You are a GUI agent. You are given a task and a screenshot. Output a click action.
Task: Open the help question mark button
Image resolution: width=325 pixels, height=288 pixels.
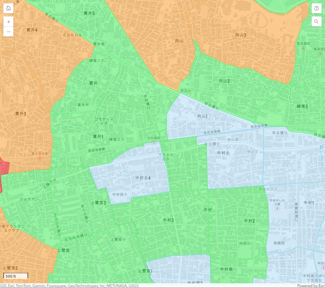[316, 8]
